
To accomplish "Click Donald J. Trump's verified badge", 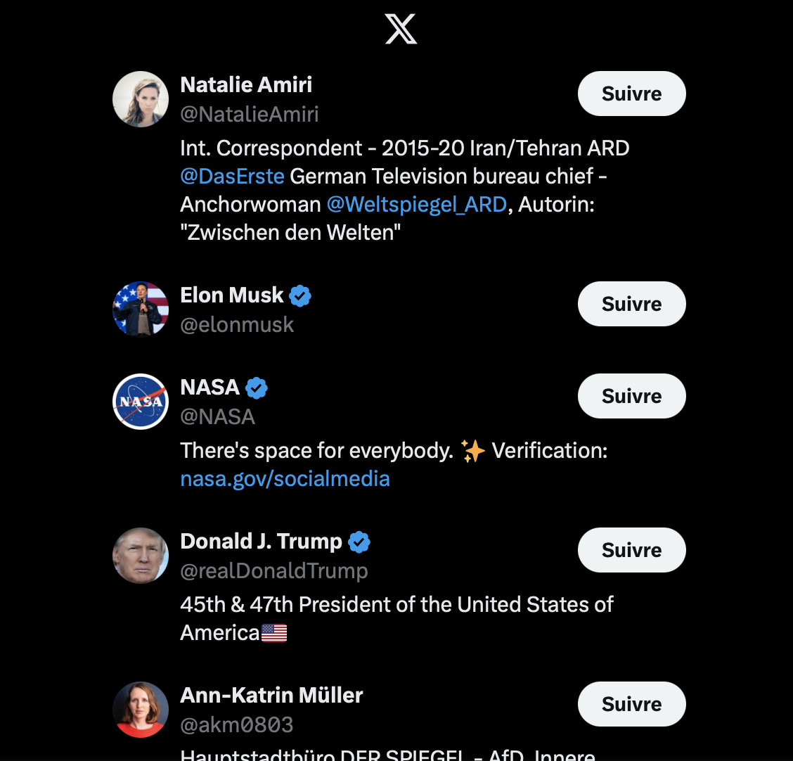I will click(x=359, y=542).
